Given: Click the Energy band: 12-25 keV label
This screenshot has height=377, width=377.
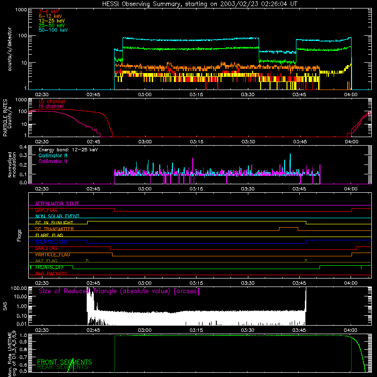Looking at the screenshot, I should 68,150.
